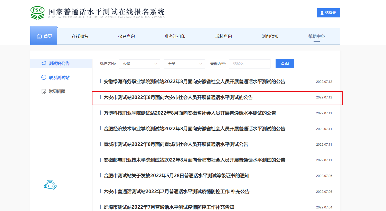Image resolution: width=386 pixels, height=211 pixels.
Task: Open the 报名查询 tab
Action: pyautogui.click(x=126, y=36)
